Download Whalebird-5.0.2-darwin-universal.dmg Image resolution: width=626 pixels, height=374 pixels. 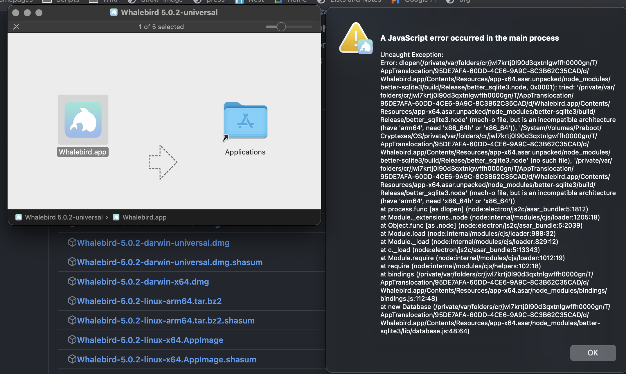[154, 242]
